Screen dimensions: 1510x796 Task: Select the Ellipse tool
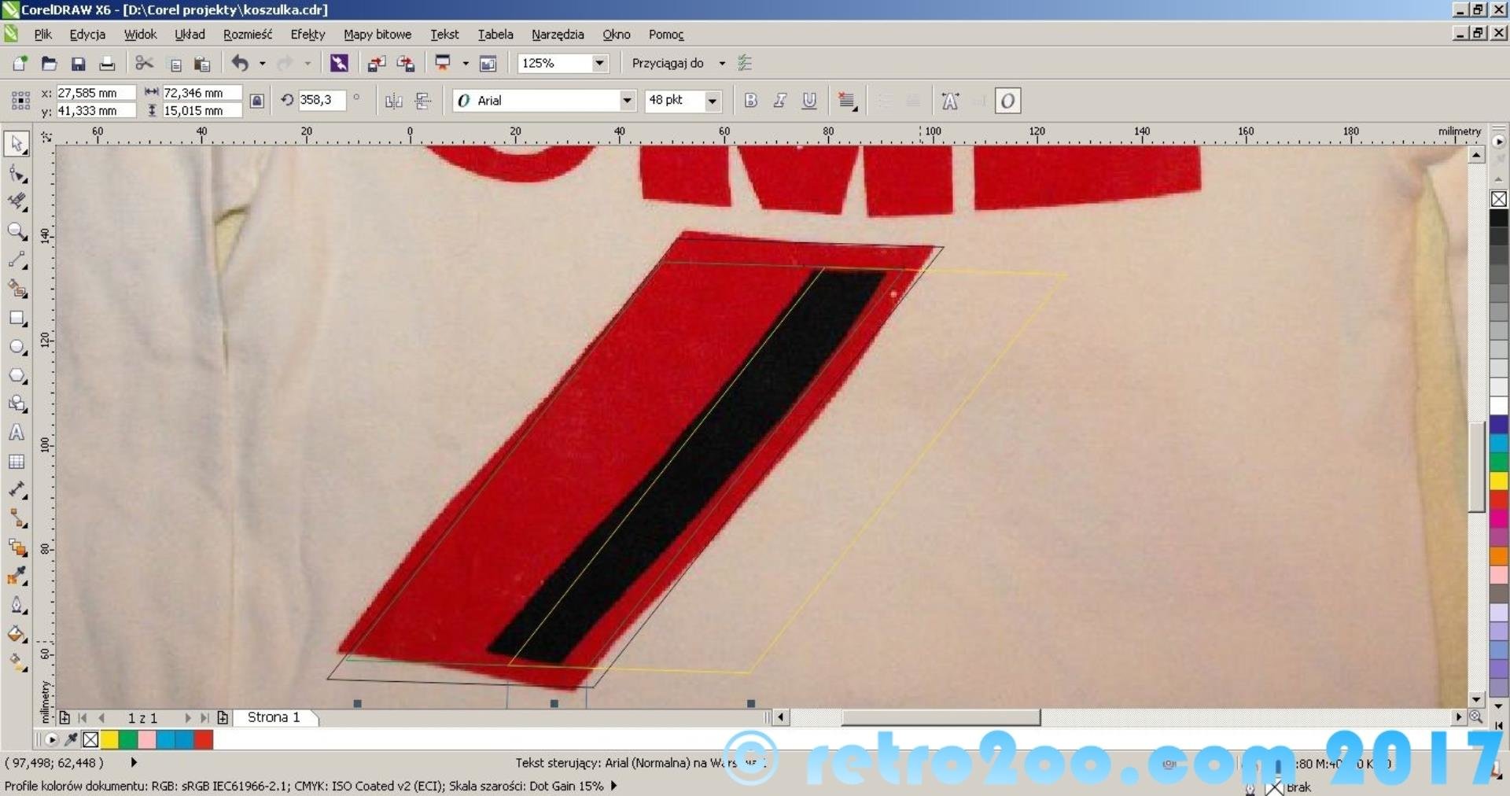click(17, 347)
